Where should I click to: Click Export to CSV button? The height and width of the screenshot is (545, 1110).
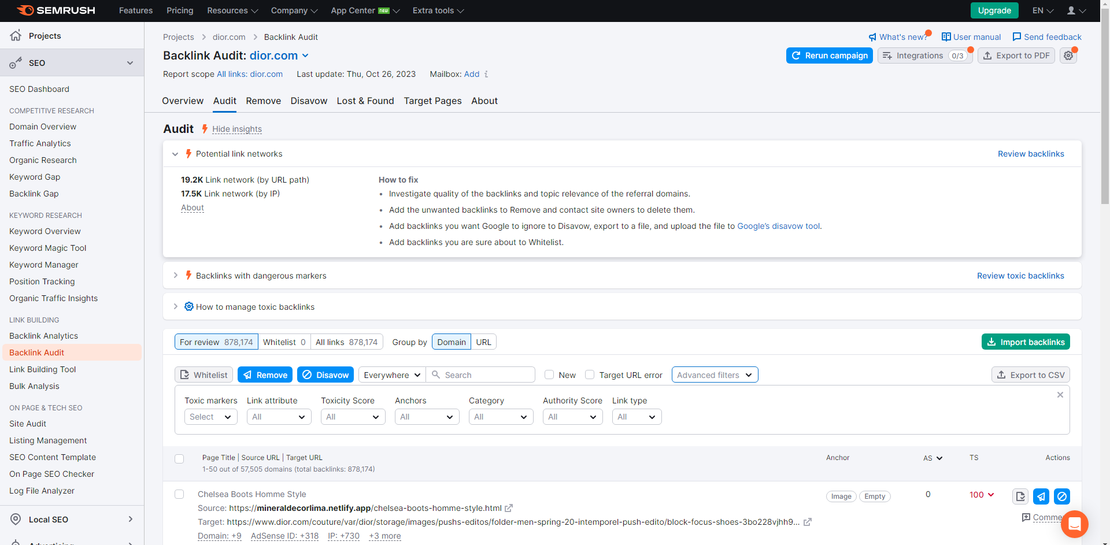(x=1031, y=375)
